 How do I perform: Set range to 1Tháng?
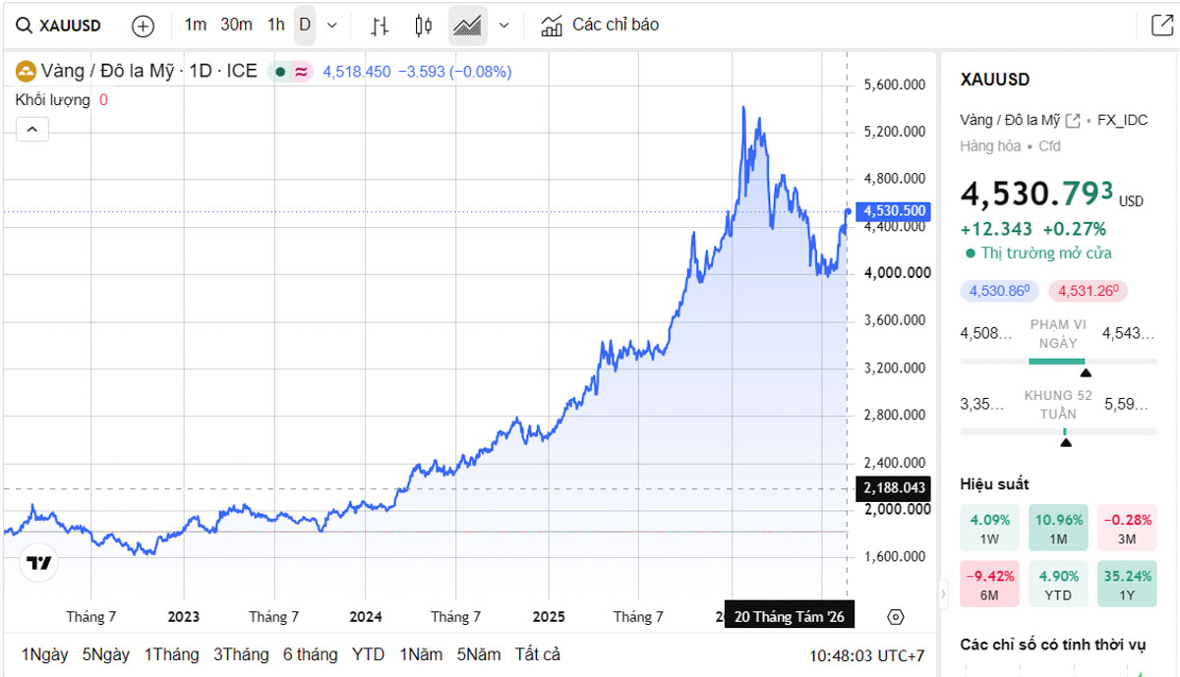pos(171,654)
